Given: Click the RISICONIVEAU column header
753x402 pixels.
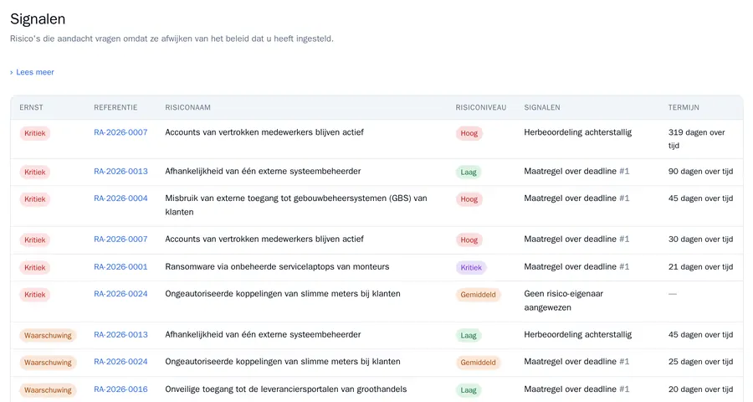Looking at the screenshot, I should point(481,107).
